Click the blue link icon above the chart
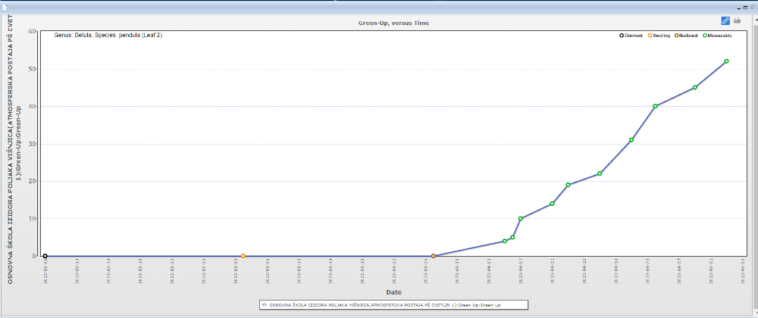 coord(725,20)
